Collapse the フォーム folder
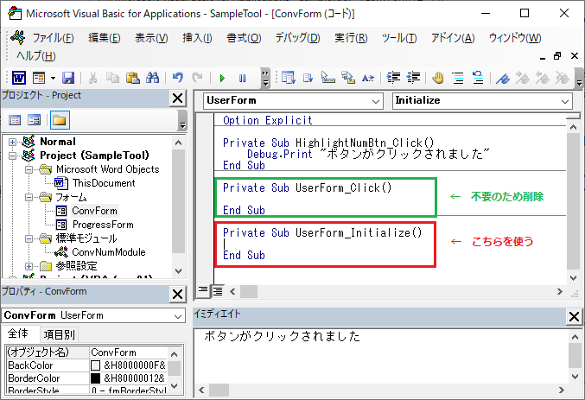This screenshot has height=400, width=585. [29, 197]
